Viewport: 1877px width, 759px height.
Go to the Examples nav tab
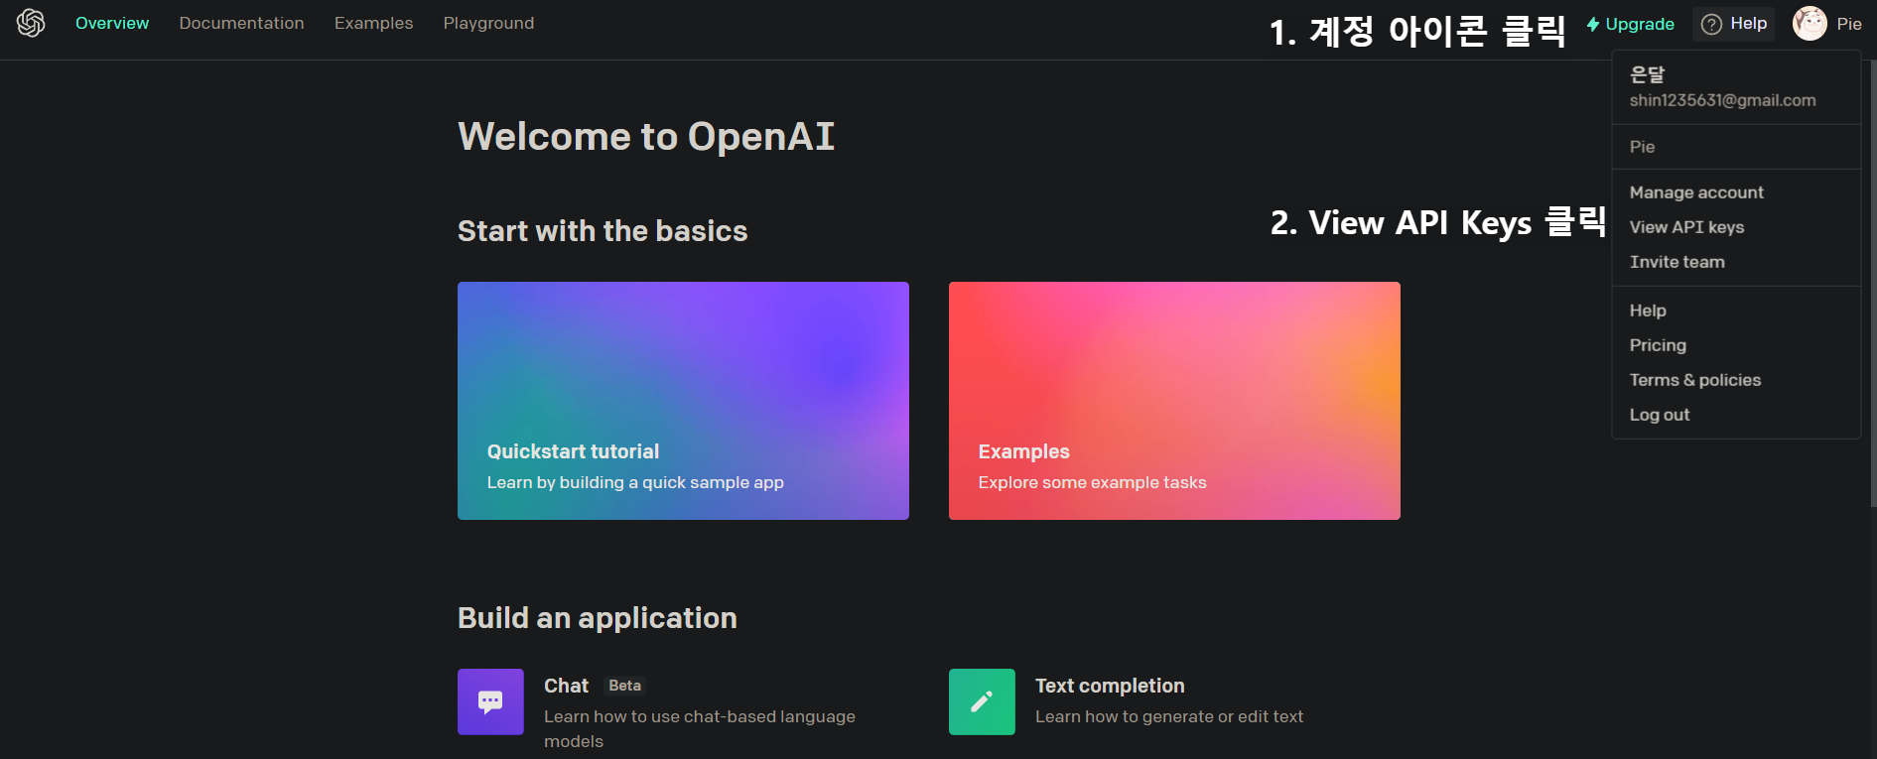tap(373, 23)
